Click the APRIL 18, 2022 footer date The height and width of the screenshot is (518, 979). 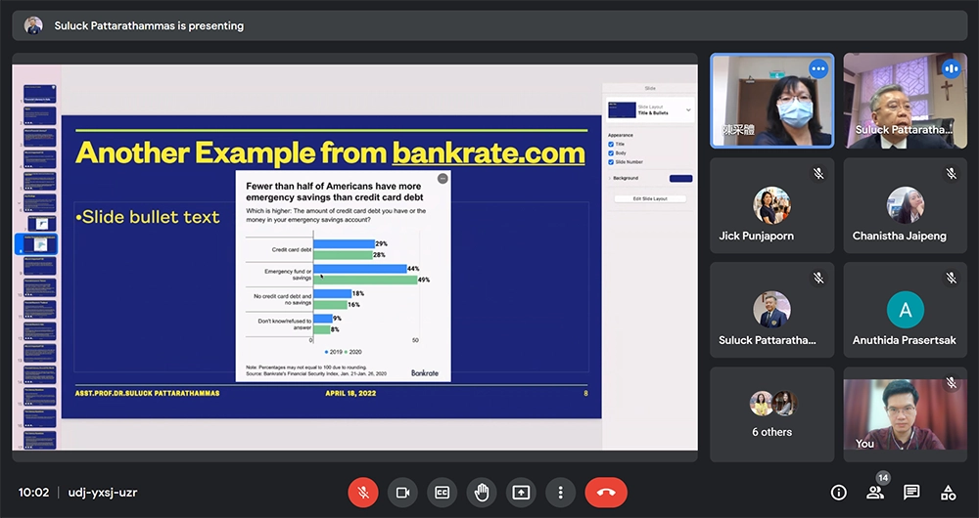[x=350, y=393]
